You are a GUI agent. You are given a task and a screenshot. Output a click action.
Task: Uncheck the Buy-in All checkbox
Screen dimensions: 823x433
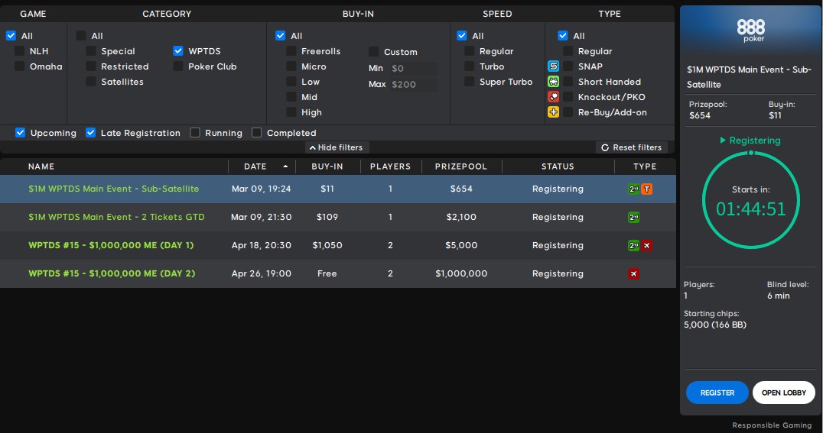click(280, 36)
